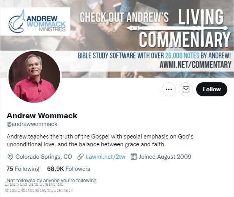Click the @andrewwommack handle
This screenshot has width=234, height=197.
(x=32, y=124)
